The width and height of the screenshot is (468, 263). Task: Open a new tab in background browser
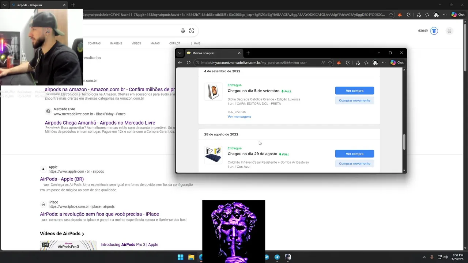[x=73, y=5]
